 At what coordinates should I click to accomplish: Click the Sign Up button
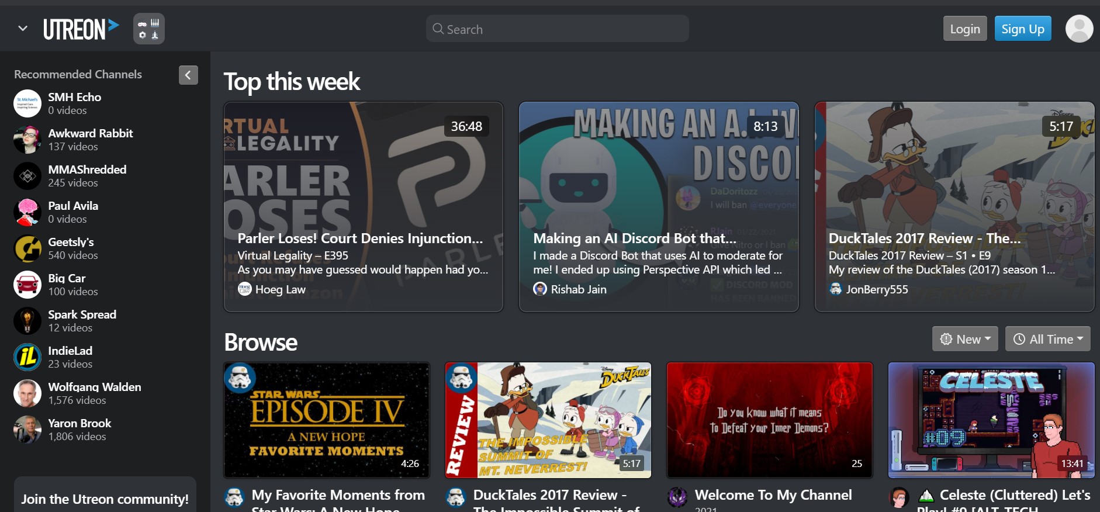tap(1023, 29)
